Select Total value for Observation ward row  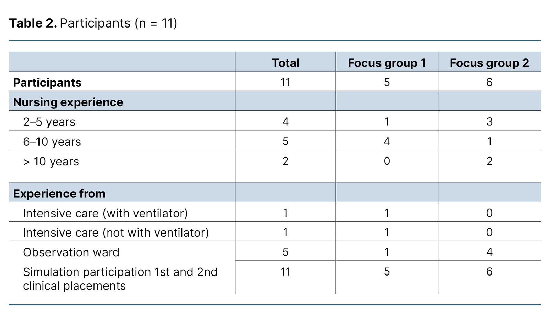pos(285,252)
